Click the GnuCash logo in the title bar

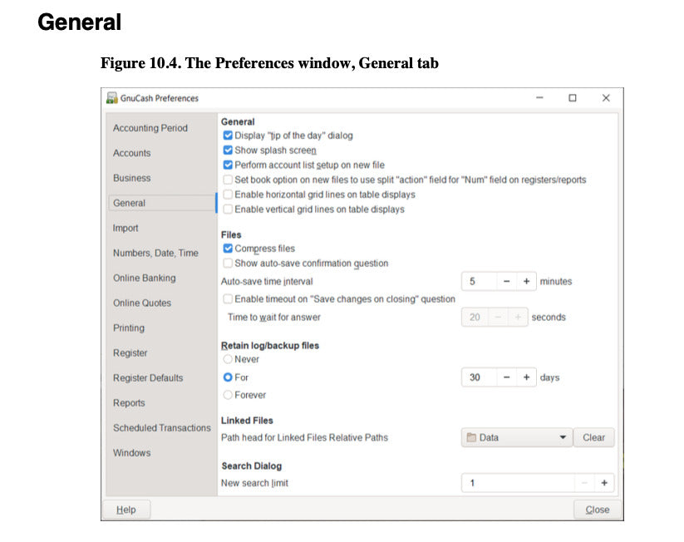click(x=112, y=97)
